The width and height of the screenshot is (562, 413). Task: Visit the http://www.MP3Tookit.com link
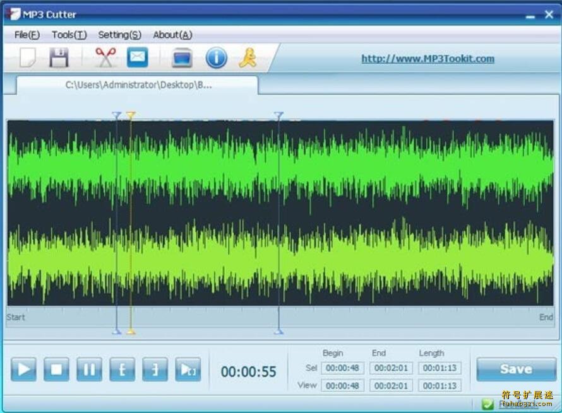(427, 59)
